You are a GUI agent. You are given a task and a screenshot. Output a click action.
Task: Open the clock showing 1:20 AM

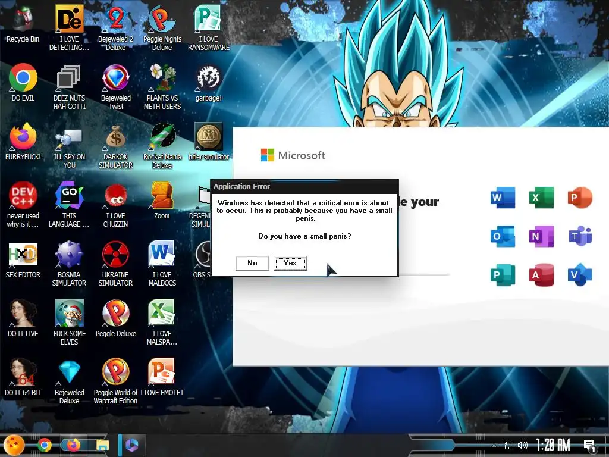(x=553, y=445)
